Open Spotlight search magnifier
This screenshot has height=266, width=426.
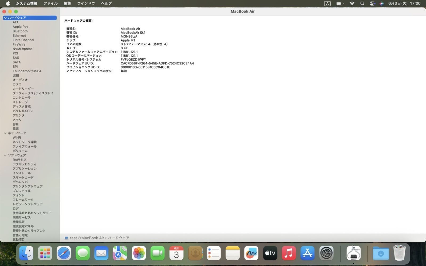(x=362, y=3)
